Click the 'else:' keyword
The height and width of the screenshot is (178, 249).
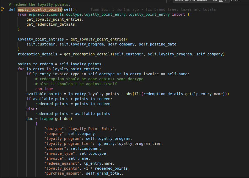point(32,109)
